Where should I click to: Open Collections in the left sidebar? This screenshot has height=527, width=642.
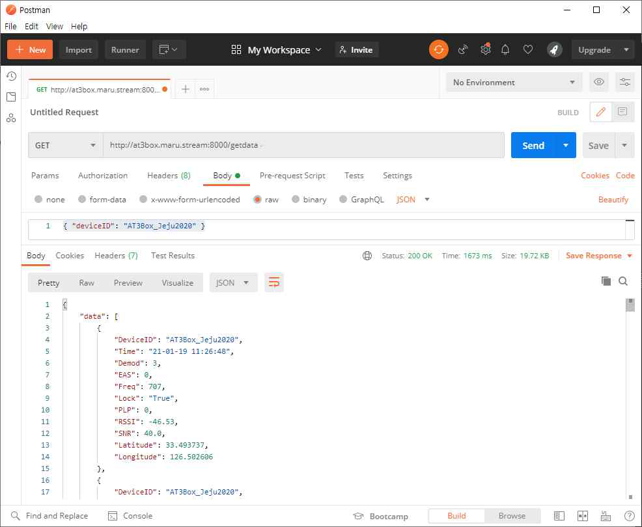tap(11, 97)
